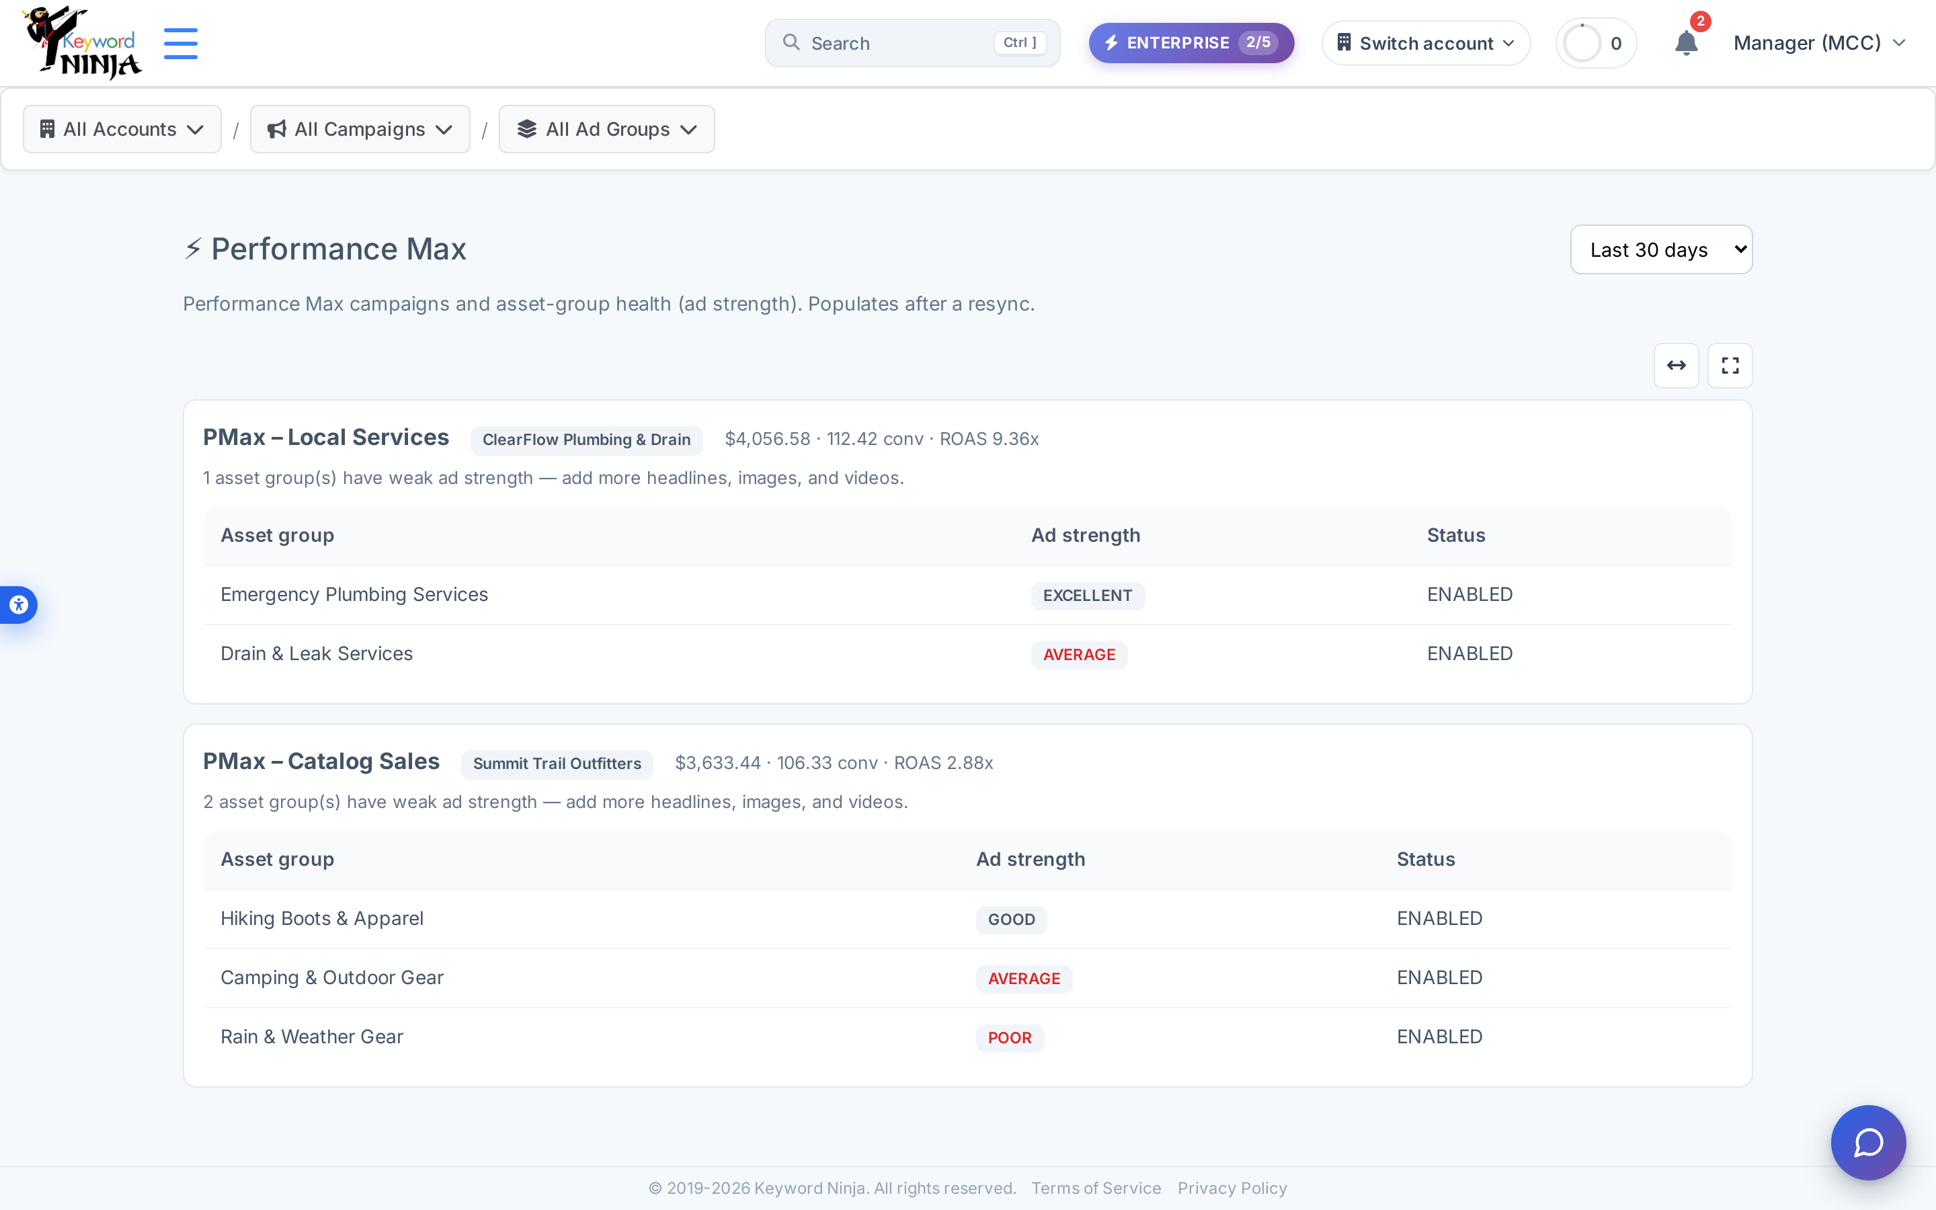Click Hiking Boots & Apparel row name
The image size is (1936, 1210).
click(321, 919)
